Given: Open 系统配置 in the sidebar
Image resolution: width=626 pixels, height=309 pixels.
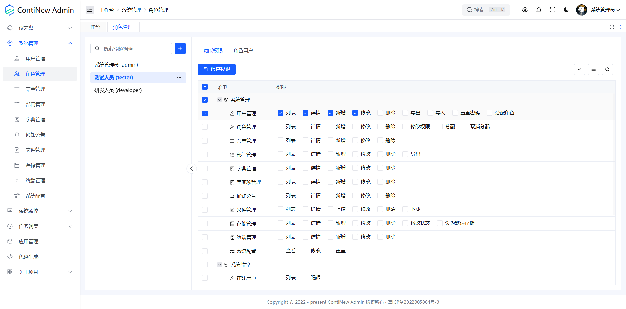Looking at the screenshot, I should [40, 196].
